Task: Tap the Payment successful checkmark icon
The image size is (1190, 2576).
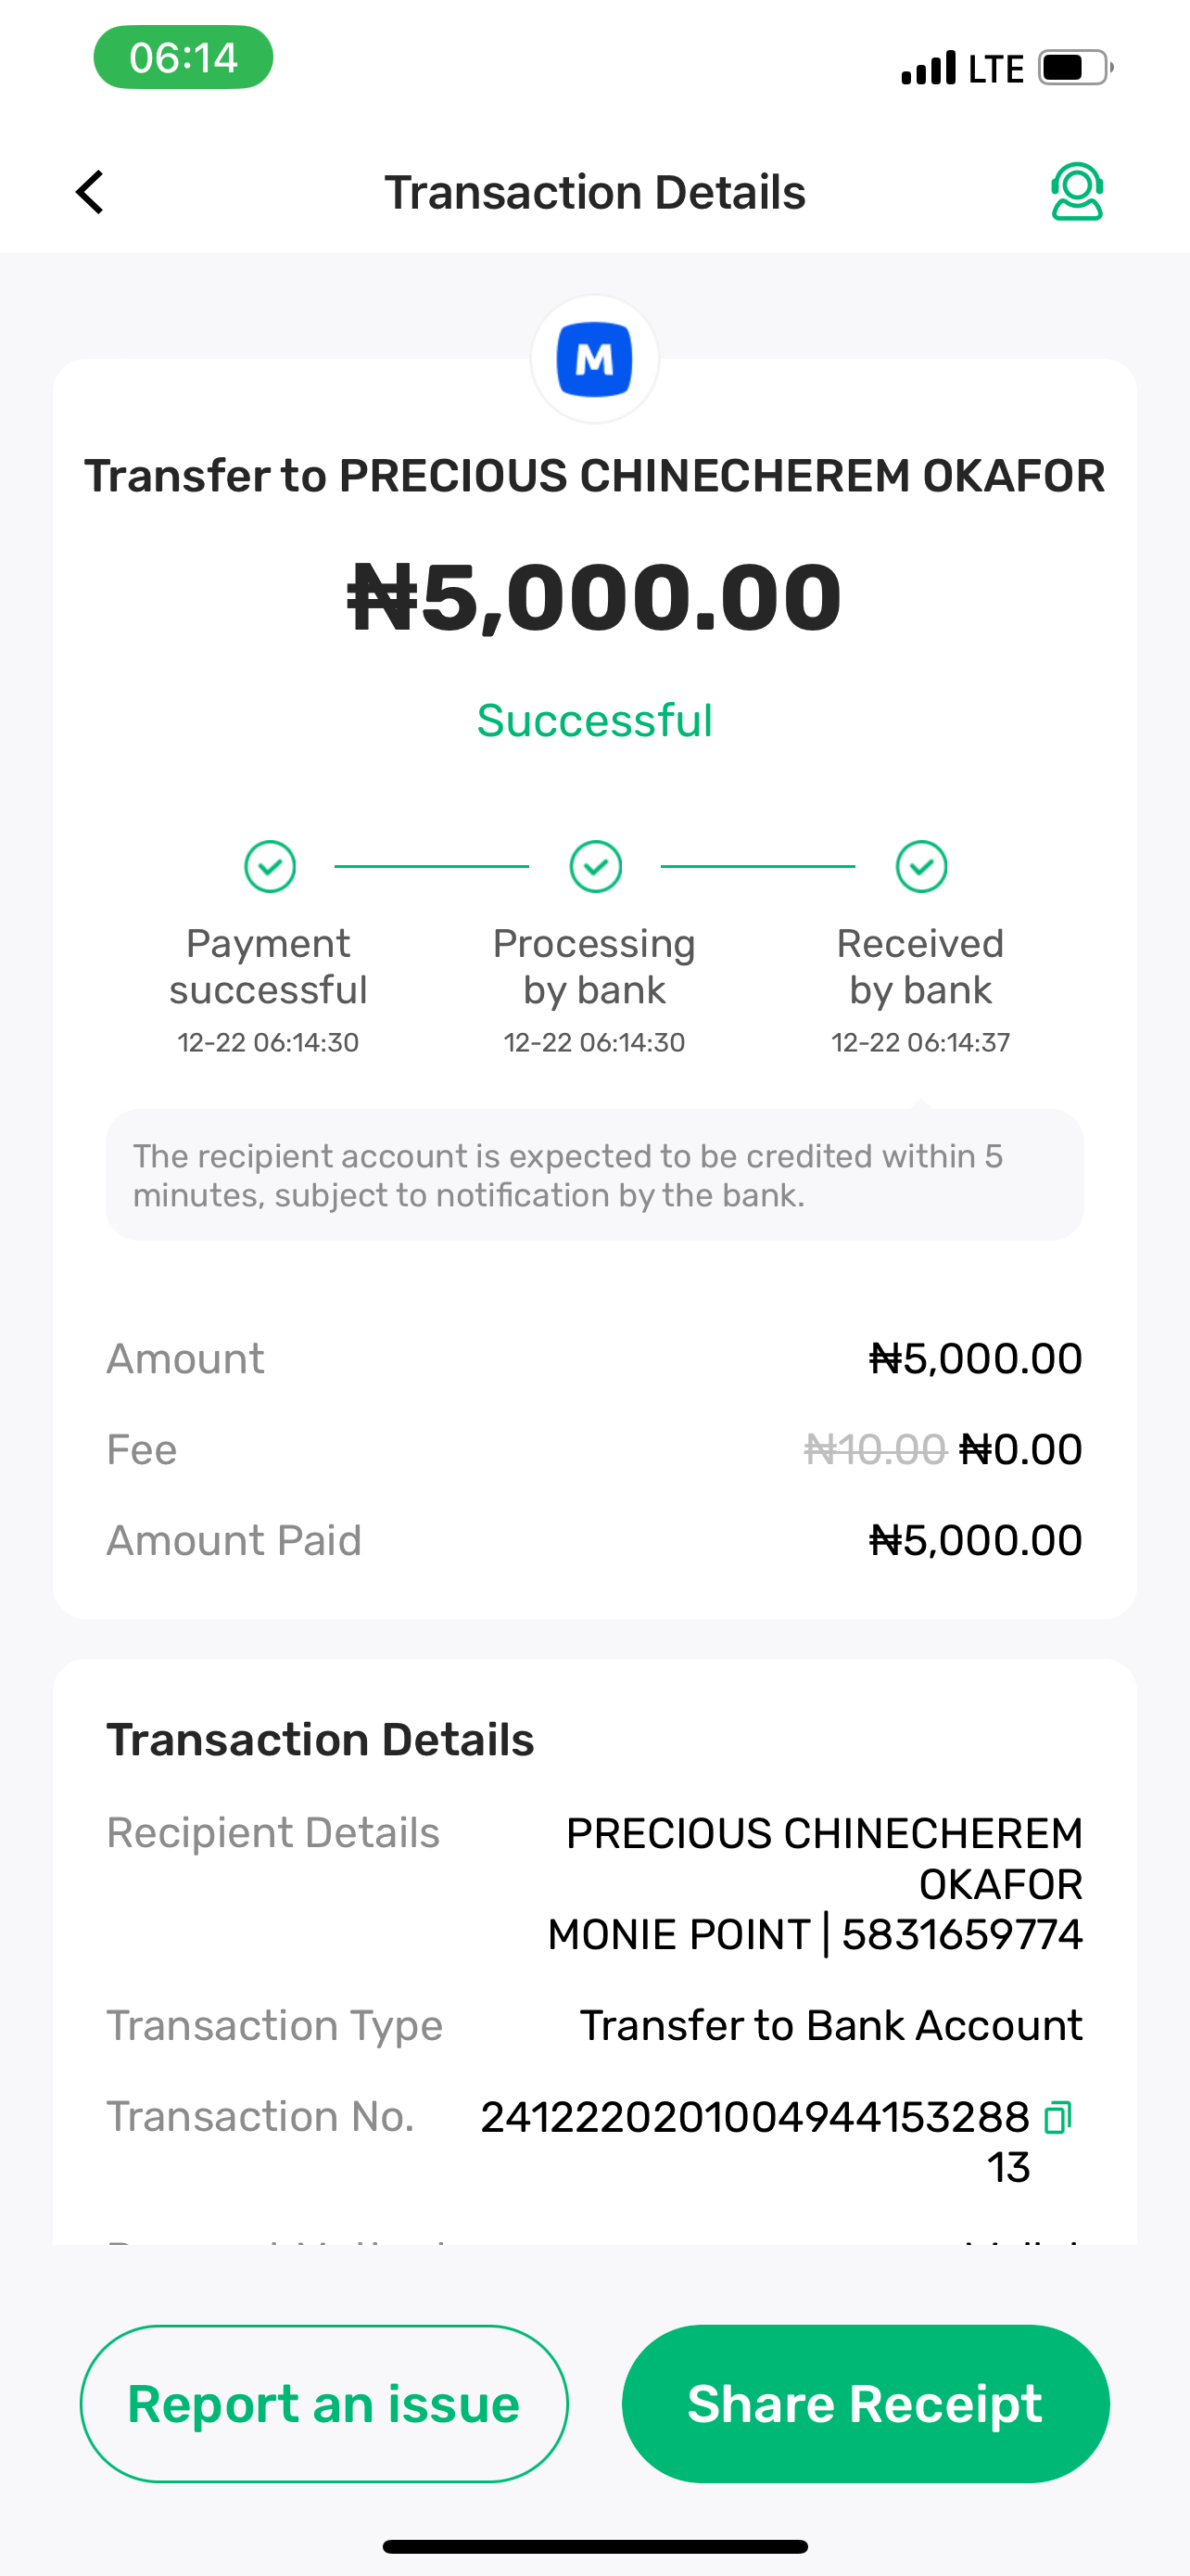Action: click(270, 866)
